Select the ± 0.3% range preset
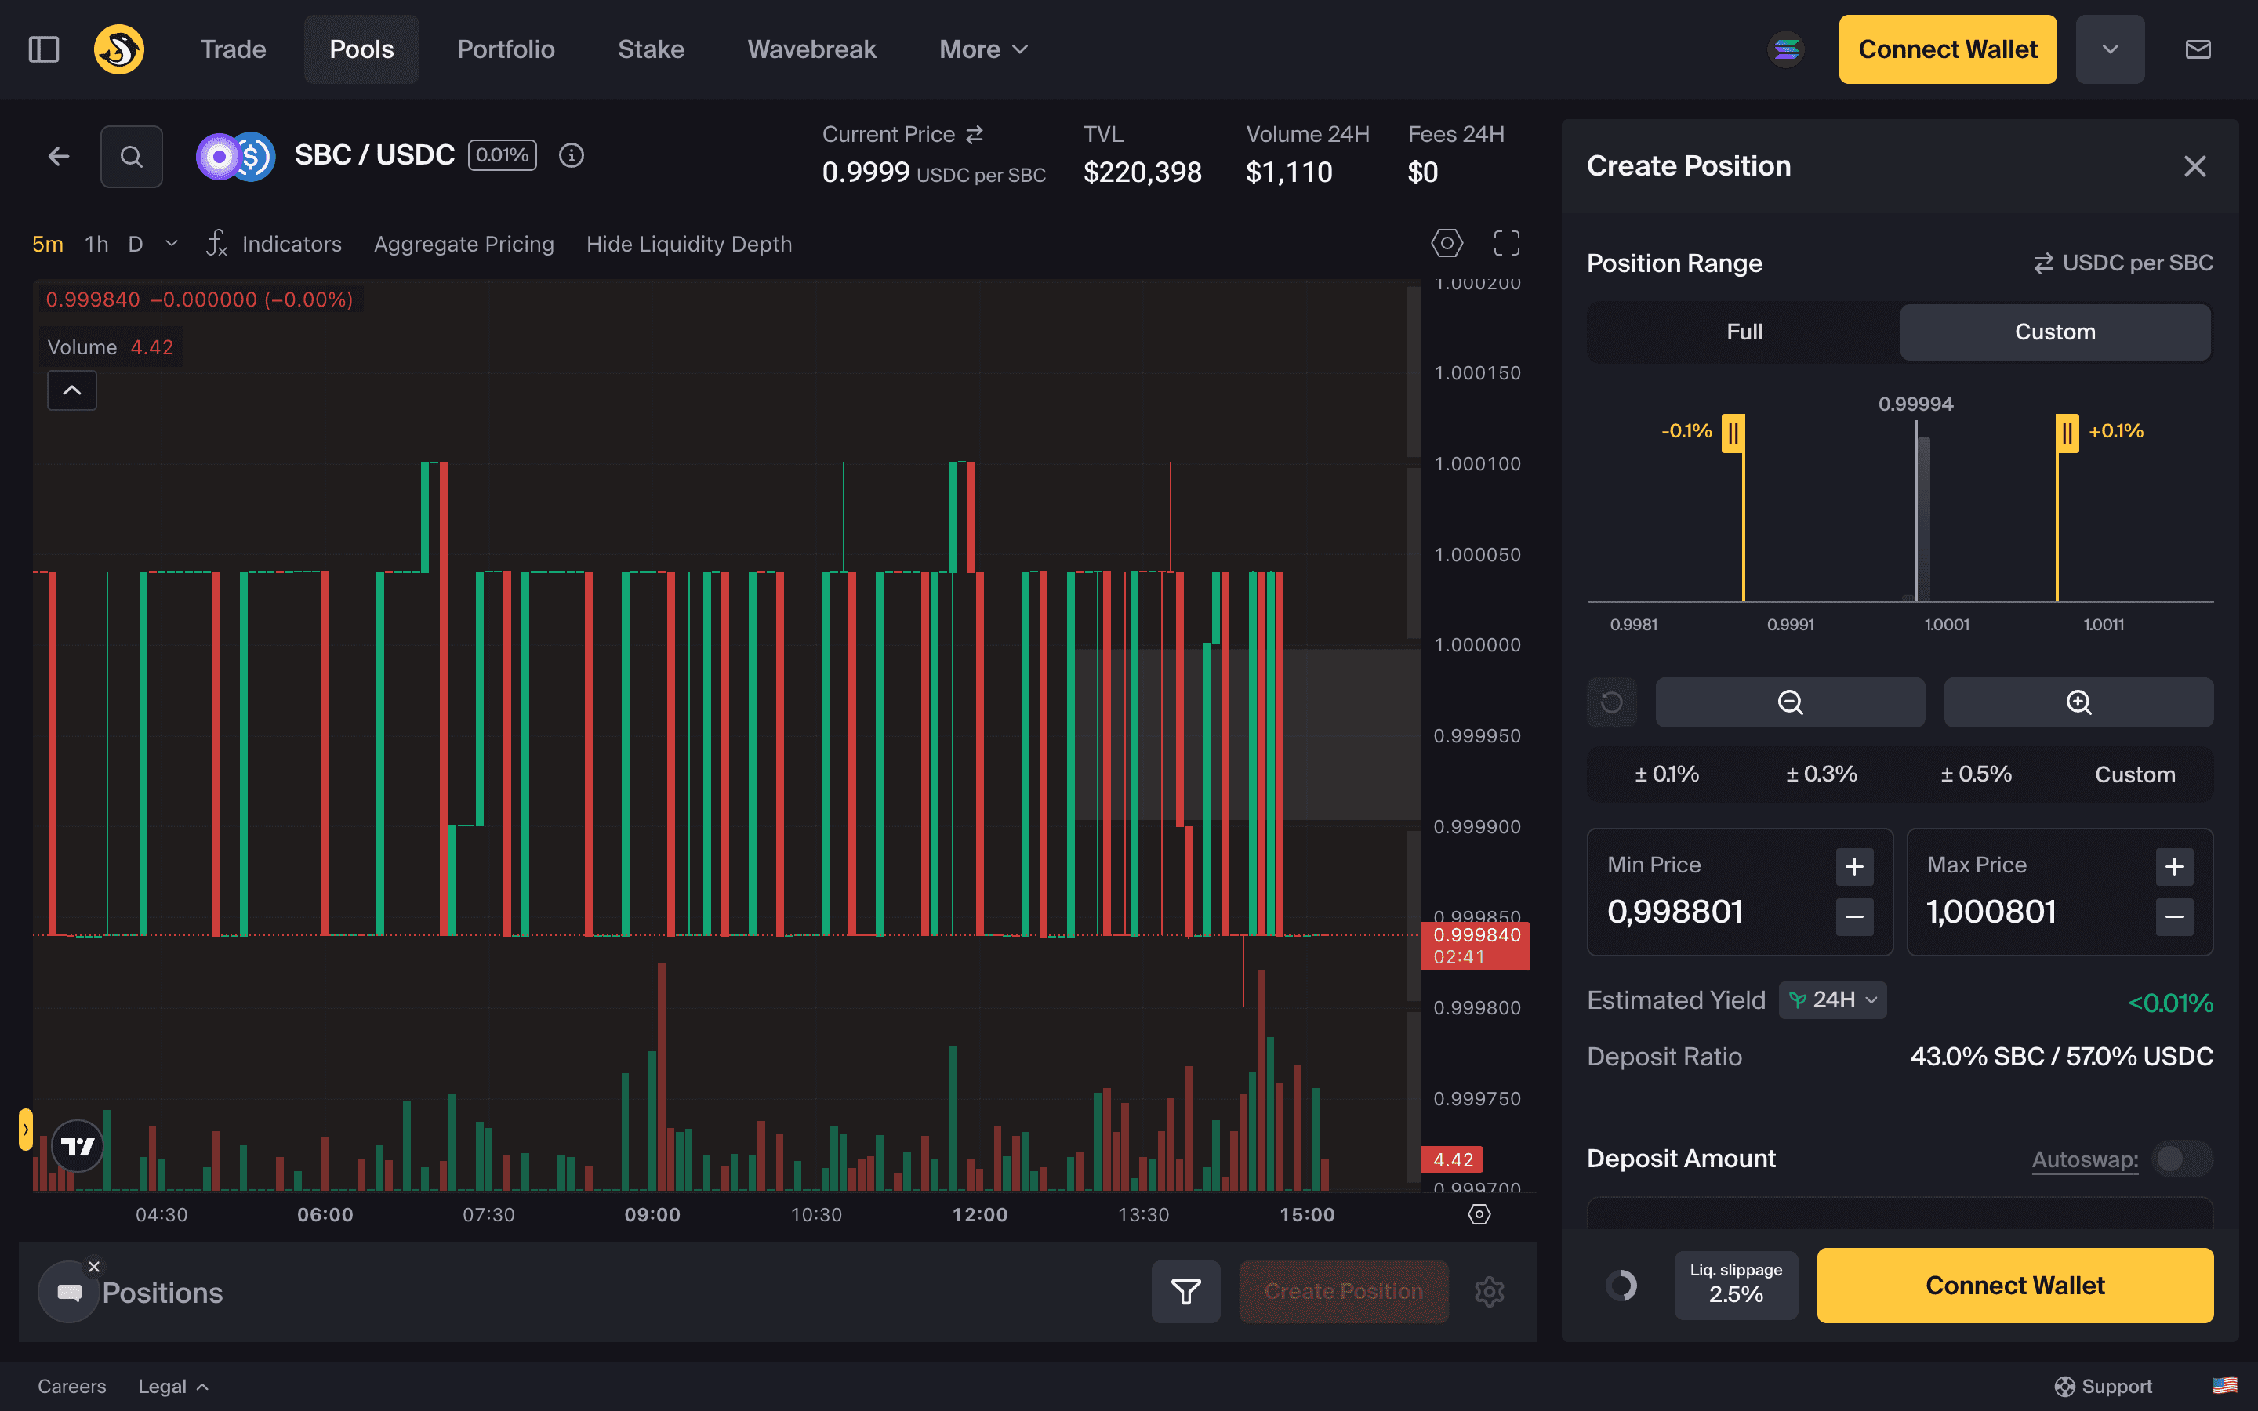The image size is (2258, 1411). point(1821,774)
